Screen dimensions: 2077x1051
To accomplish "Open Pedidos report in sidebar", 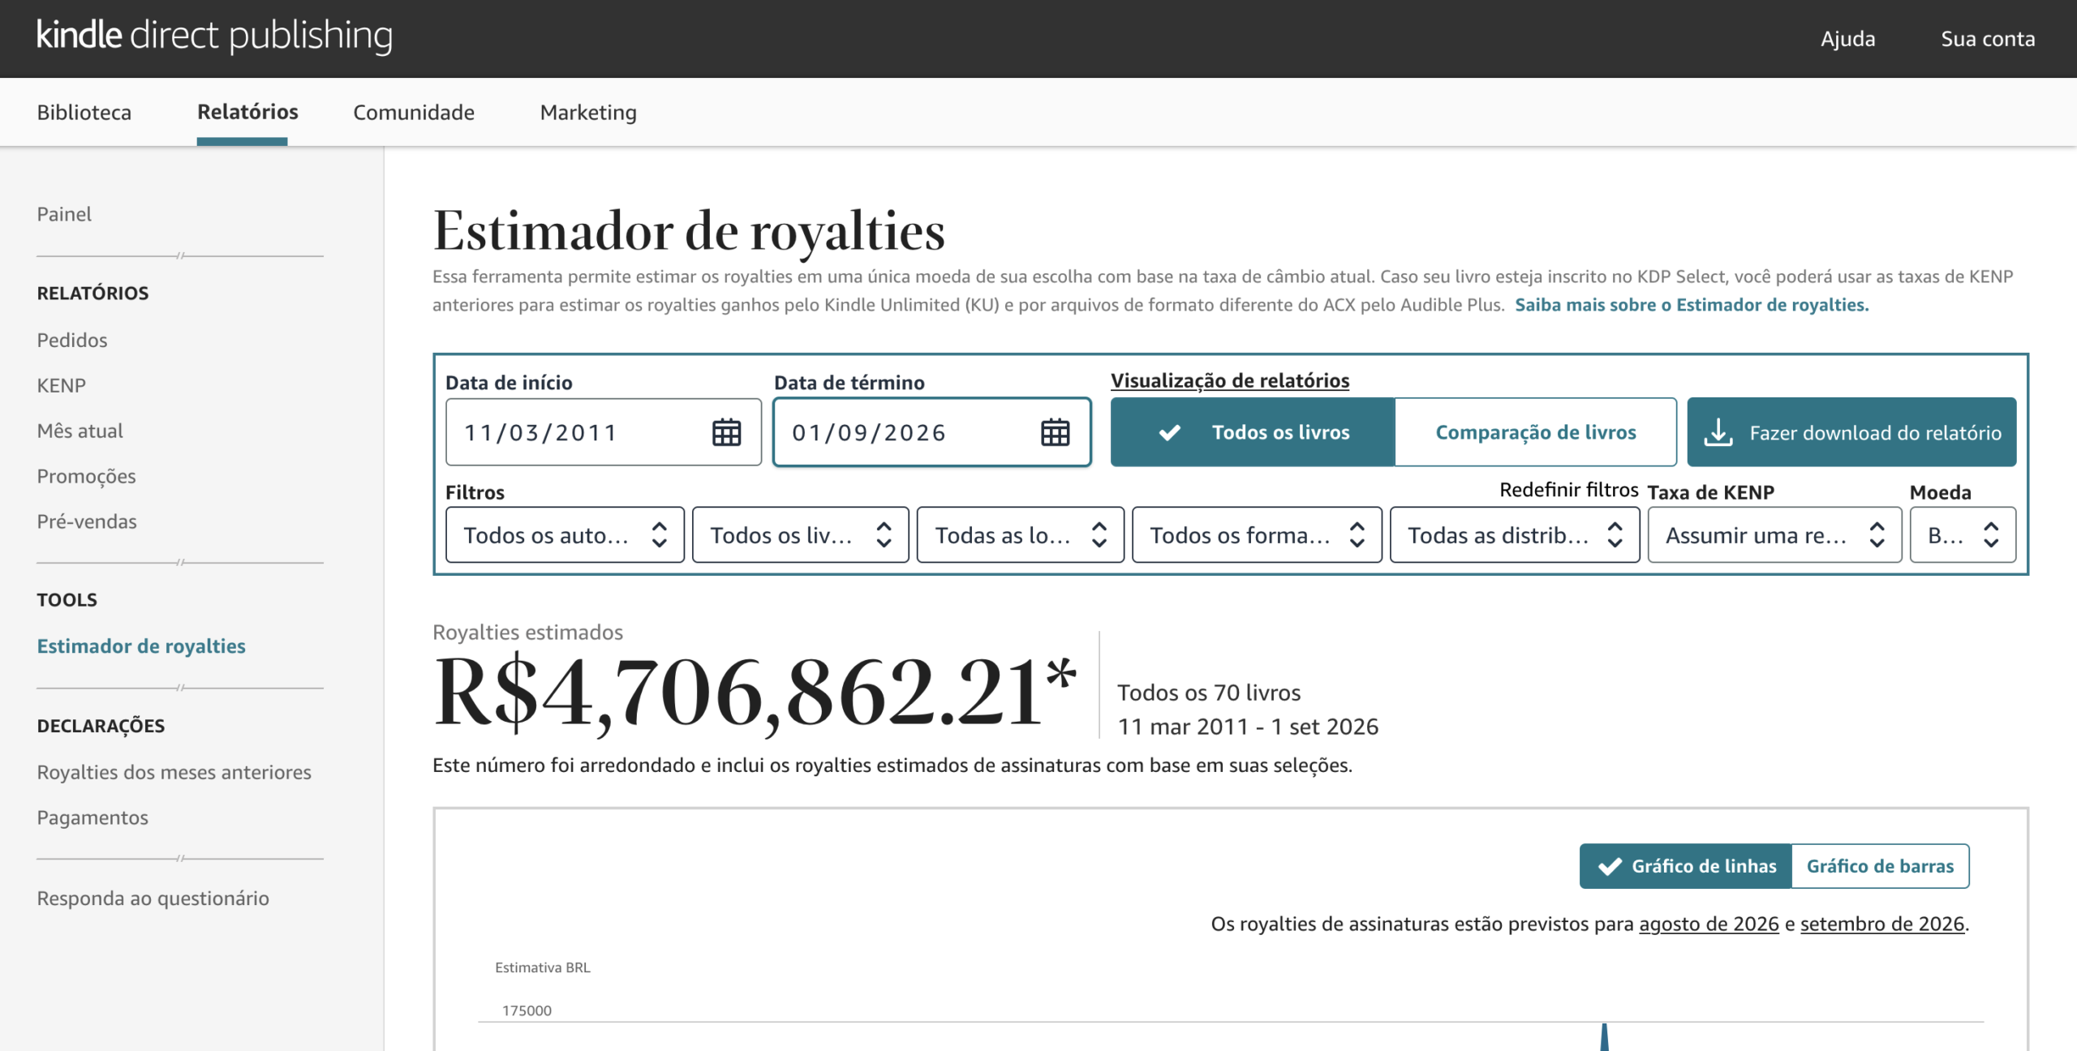I will coord(72,340).
